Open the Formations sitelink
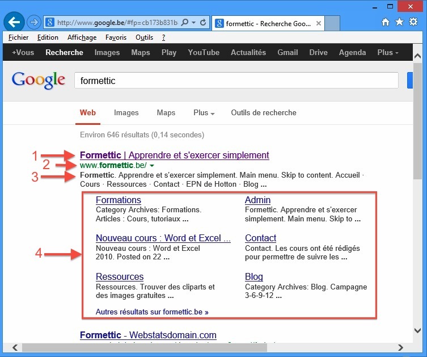427x357 pixels. (119, 200)
